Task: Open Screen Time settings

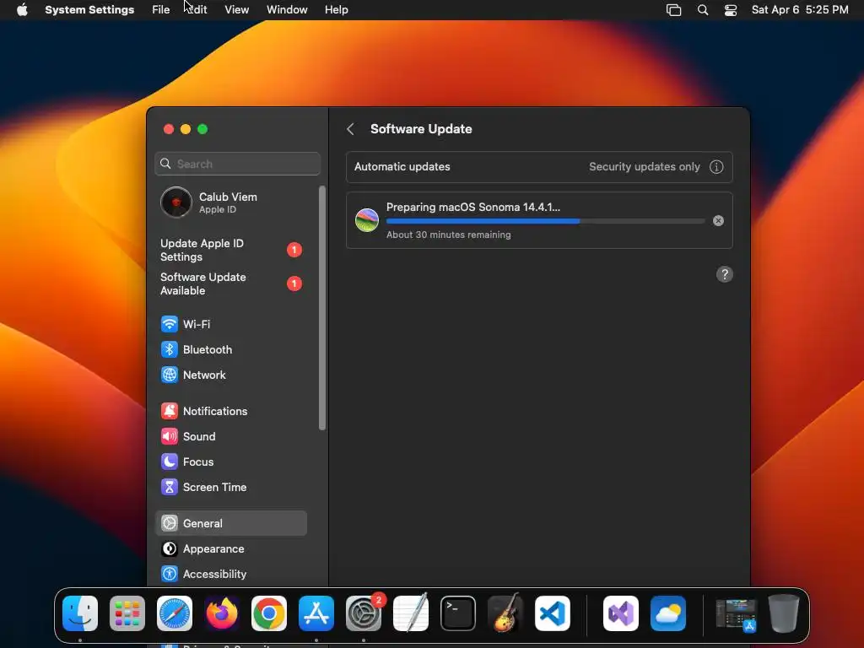Action: (230, 487)
